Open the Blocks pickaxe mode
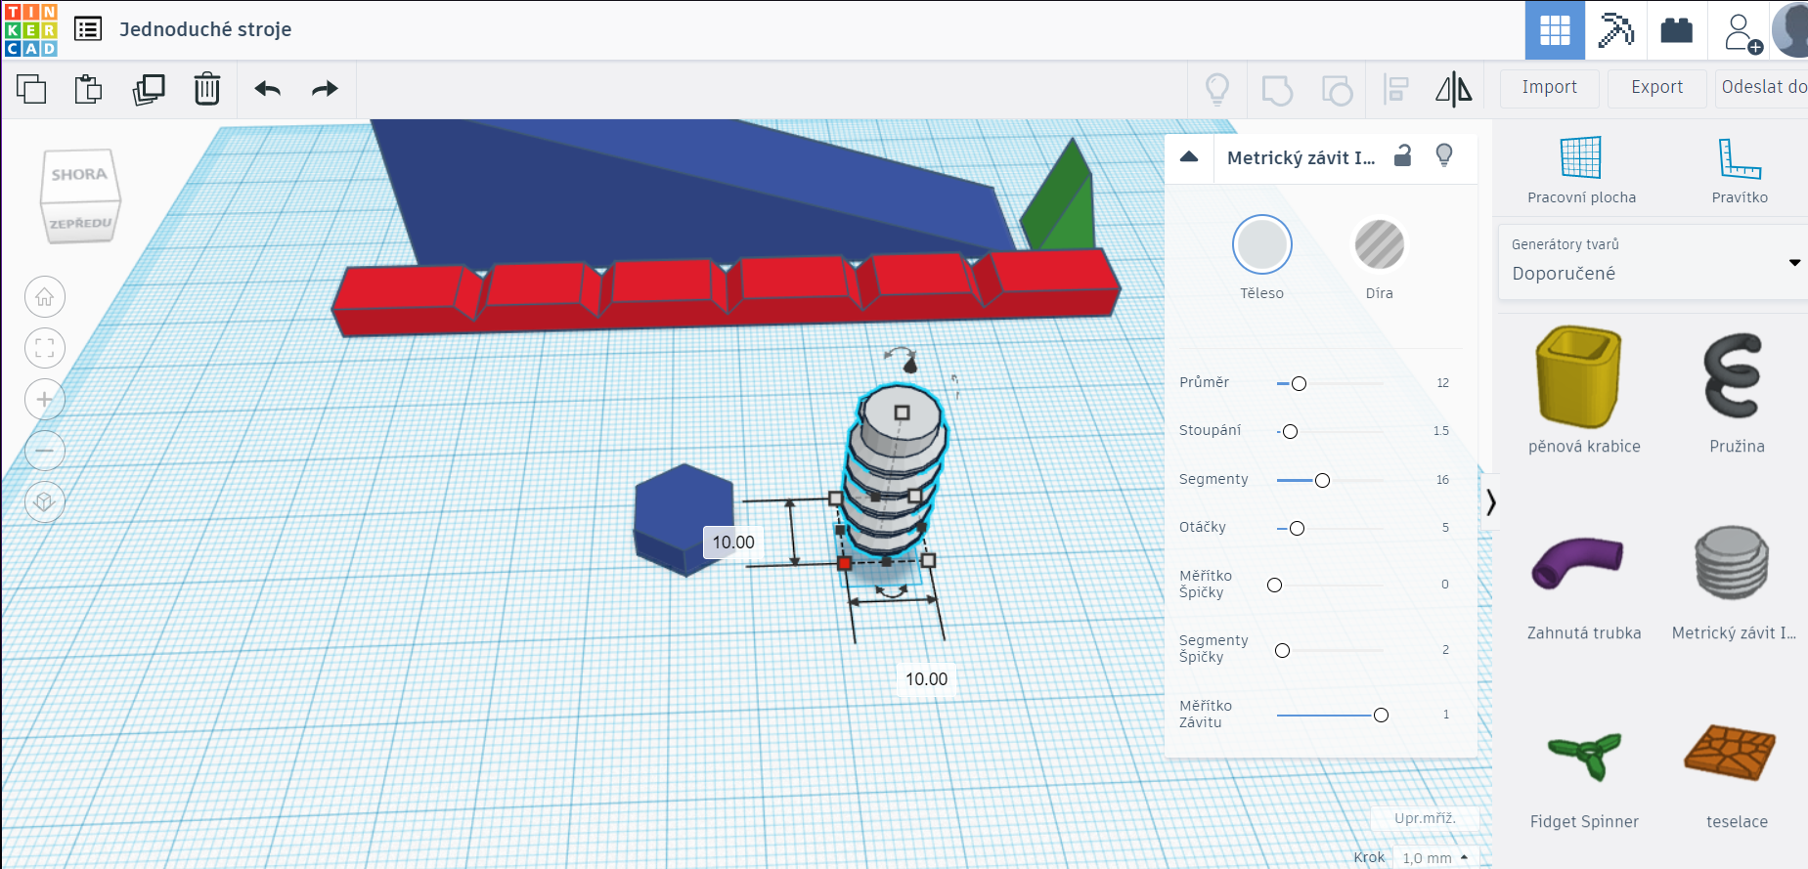 (1615, 30)
